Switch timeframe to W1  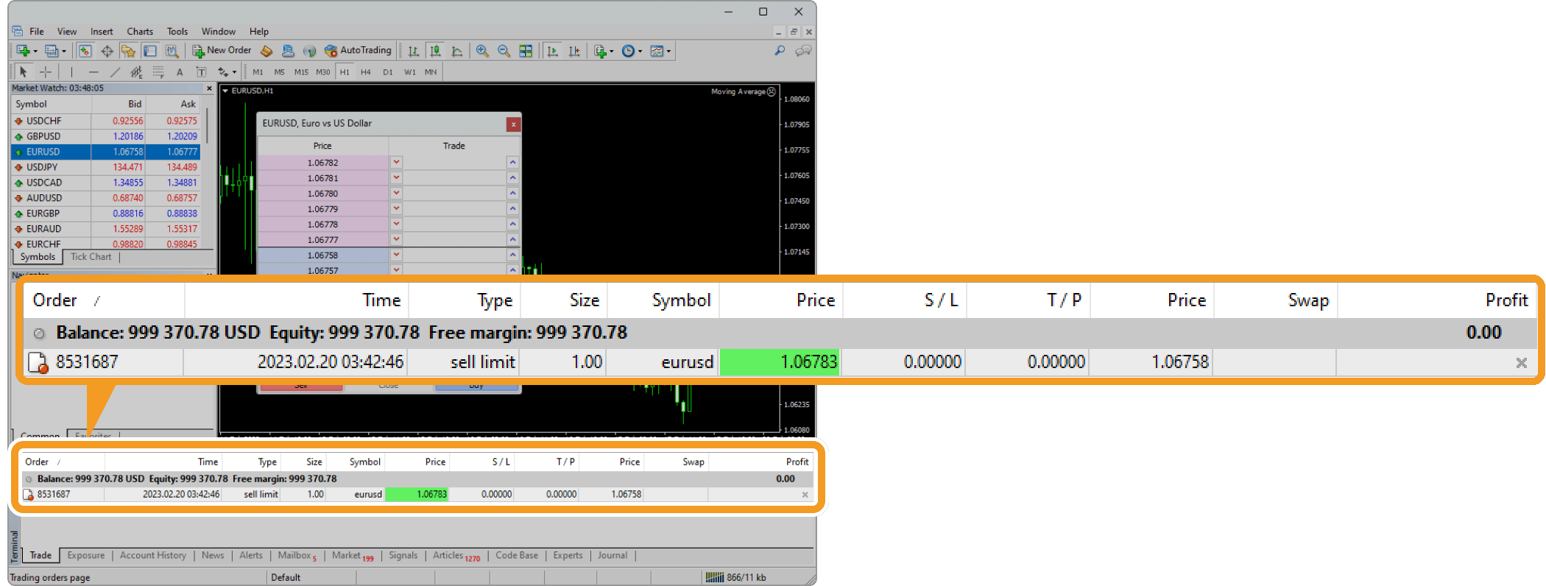(x=410, y=72)
